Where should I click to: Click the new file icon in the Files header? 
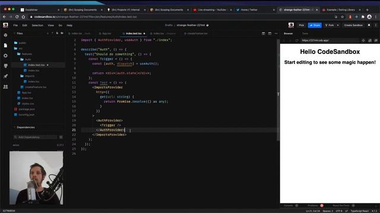click(57, 33)
